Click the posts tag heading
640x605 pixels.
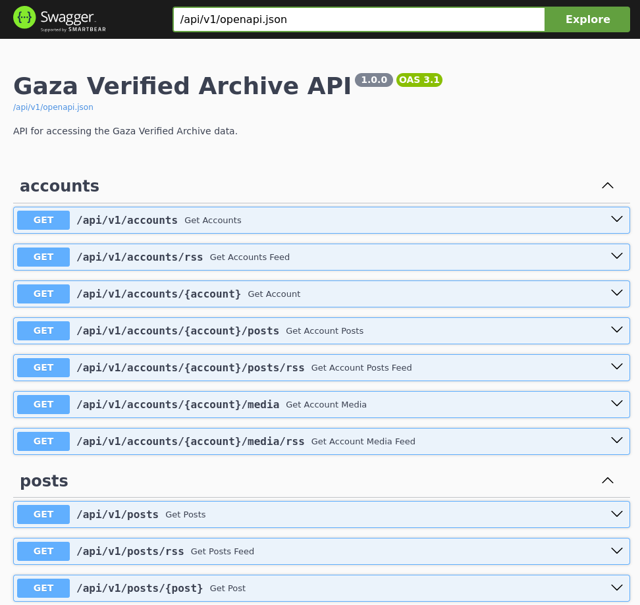(x=44, y=481)
